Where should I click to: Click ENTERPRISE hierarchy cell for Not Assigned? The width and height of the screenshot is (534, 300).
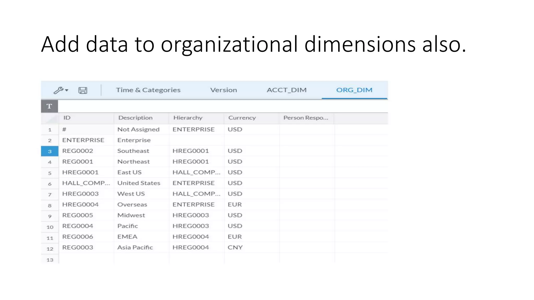pyautogui.click(x=196, y=129)
